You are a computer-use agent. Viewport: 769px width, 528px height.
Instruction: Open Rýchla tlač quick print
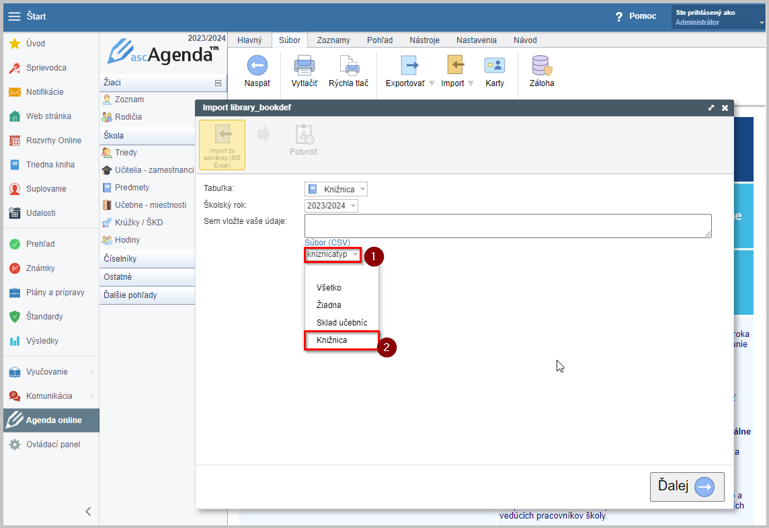click(348, 66)
